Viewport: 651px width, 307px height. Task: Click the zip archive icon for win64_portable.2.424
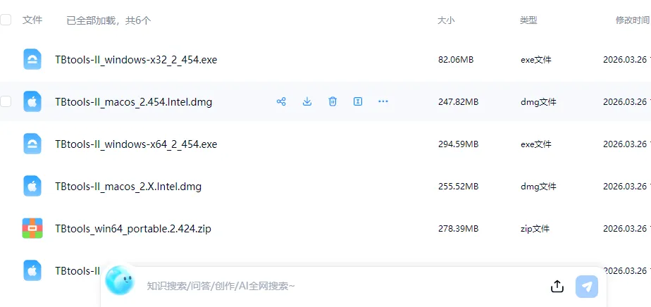pos(32,228)
